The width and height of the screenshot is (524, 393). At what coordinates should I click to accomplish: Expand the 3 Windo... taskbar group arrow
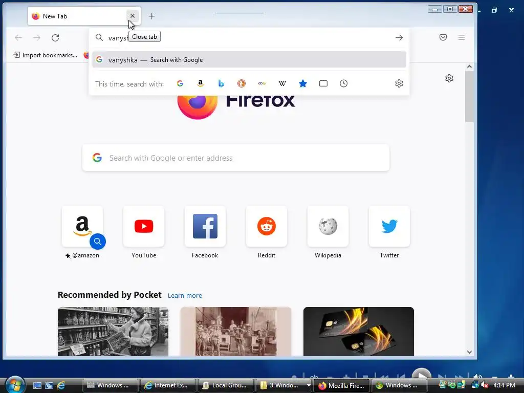[x=309, y=385]
